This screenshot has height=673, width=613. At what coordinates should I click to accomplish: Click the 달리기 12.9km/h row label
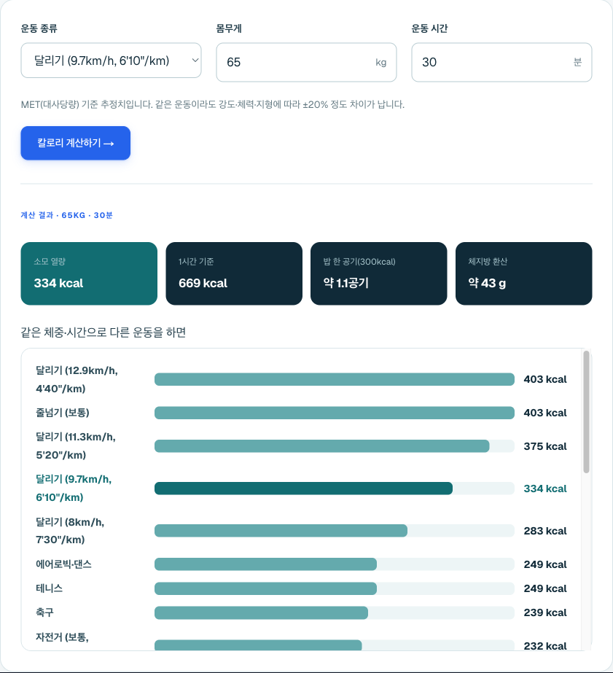pos(77,379)
